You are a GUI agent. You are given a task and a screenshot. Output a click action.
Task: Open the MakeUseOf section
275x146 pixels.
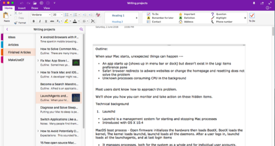pyautogui.click(x=16, y=60)
